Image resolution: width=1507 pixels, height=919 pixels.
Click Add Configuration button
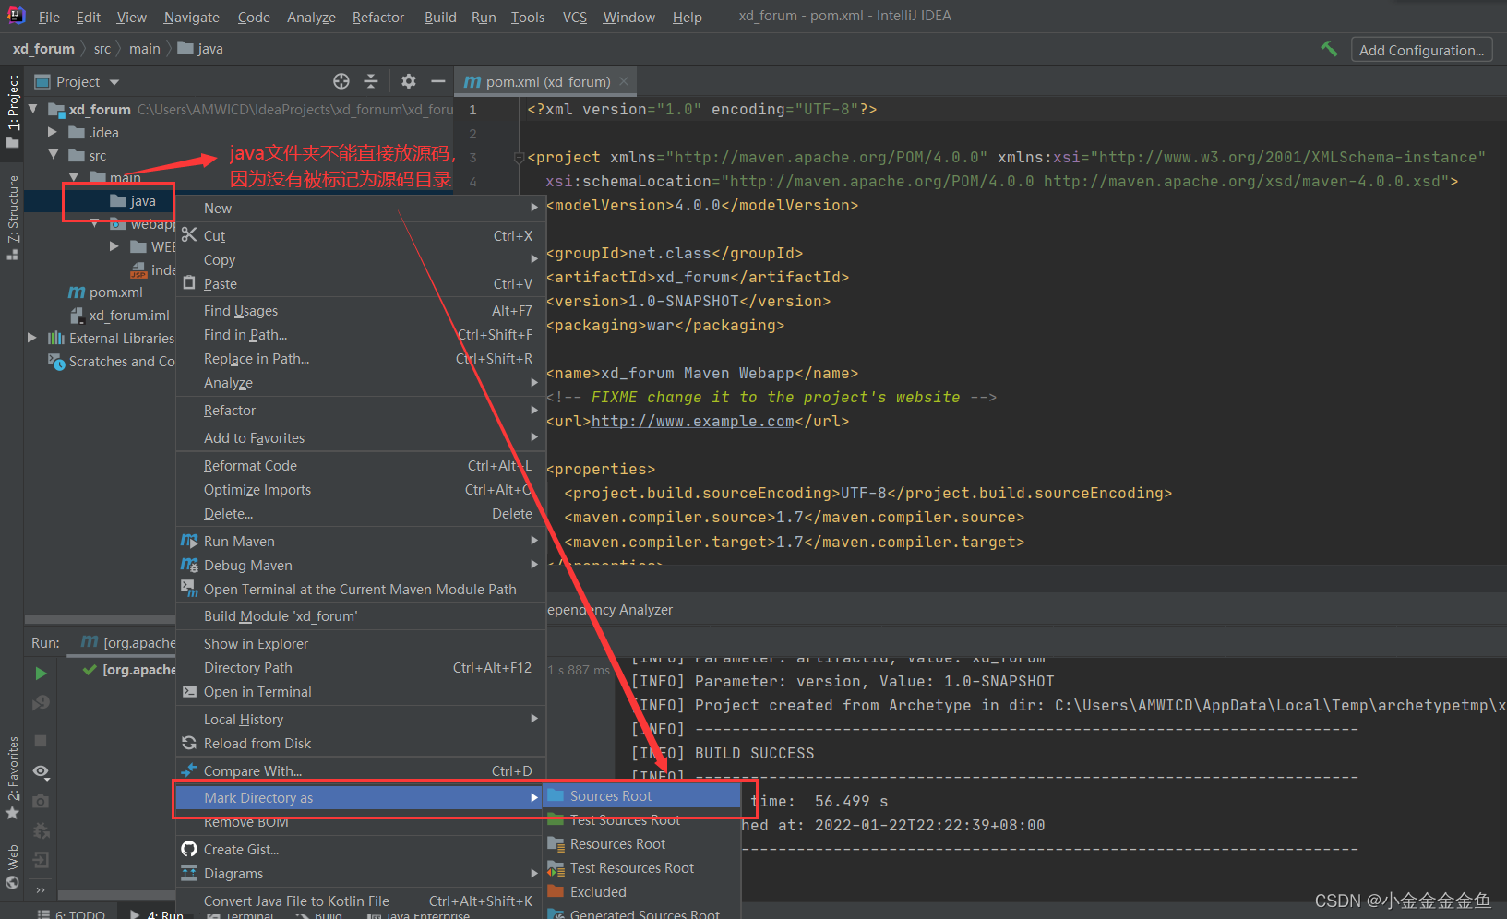1421,50
